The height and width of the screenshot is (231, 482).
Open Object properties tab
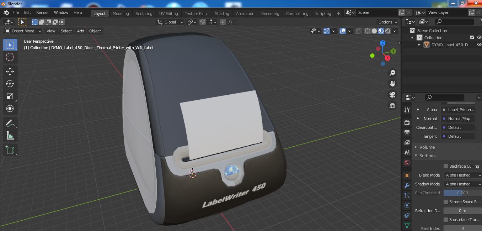tap(407, 175)
